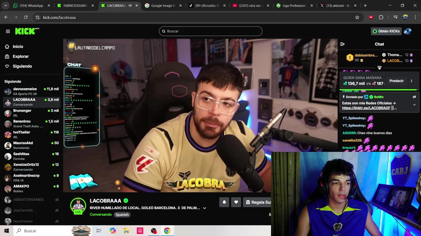
Task: Mute the LACOBRAAA tab audio icon
Action: (x=130, y=6)
